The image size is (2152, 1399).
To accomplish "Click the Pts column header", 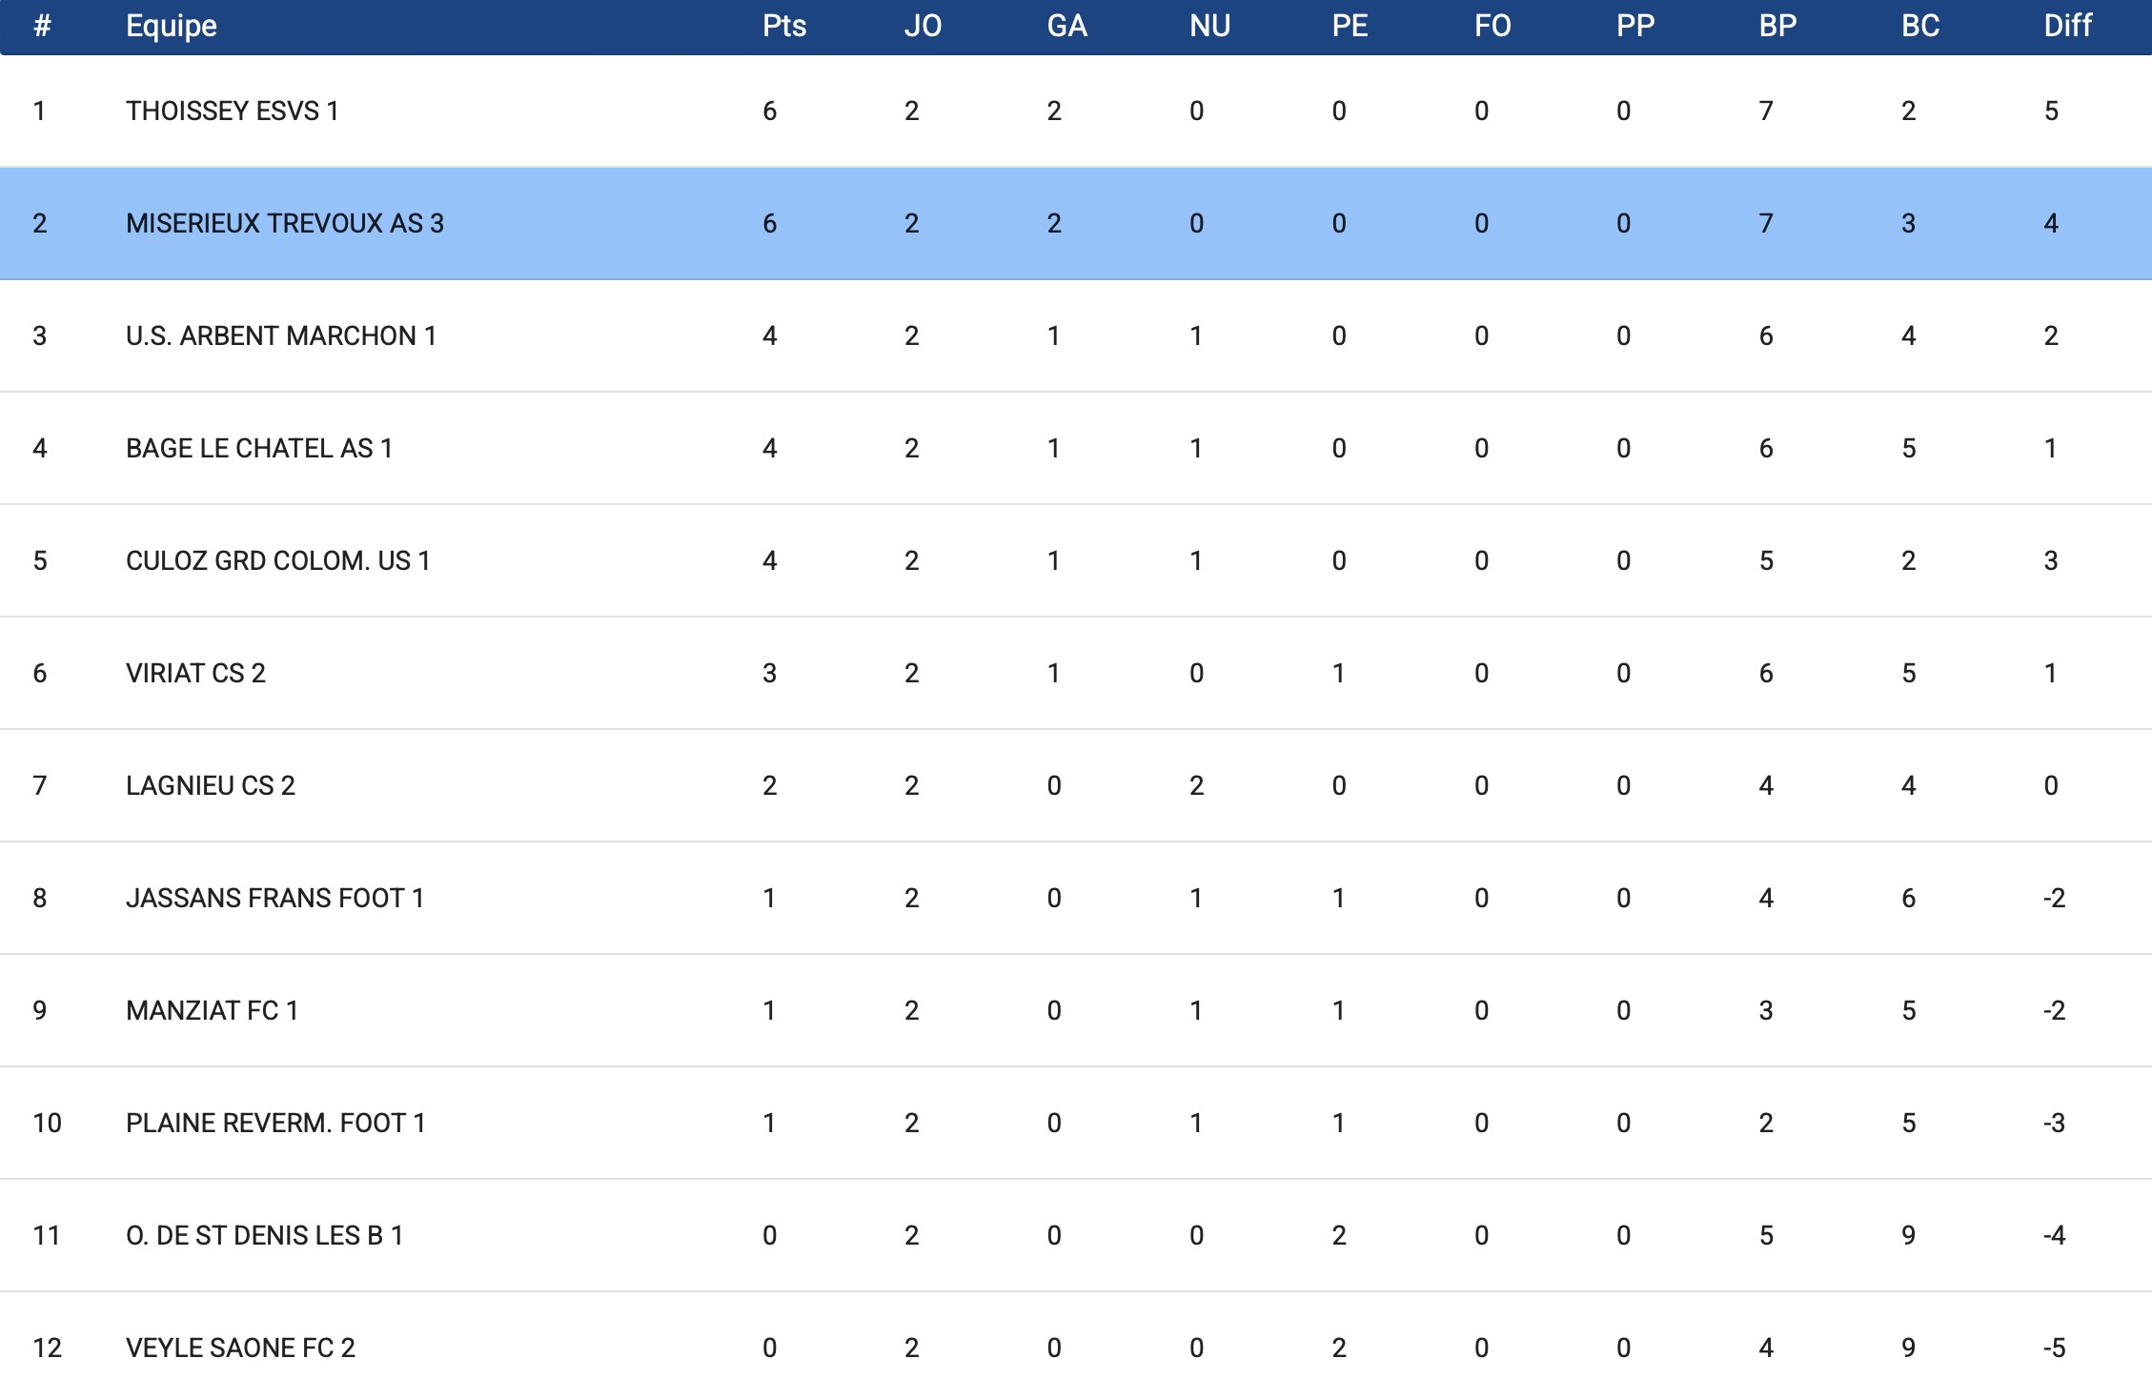I will point(783,26).
